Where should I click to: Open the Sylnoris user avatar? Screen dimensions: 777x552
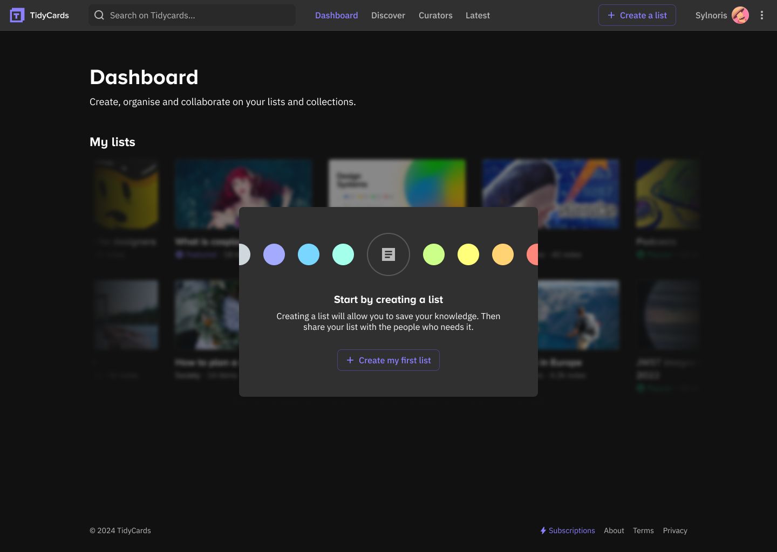[740, 15]
